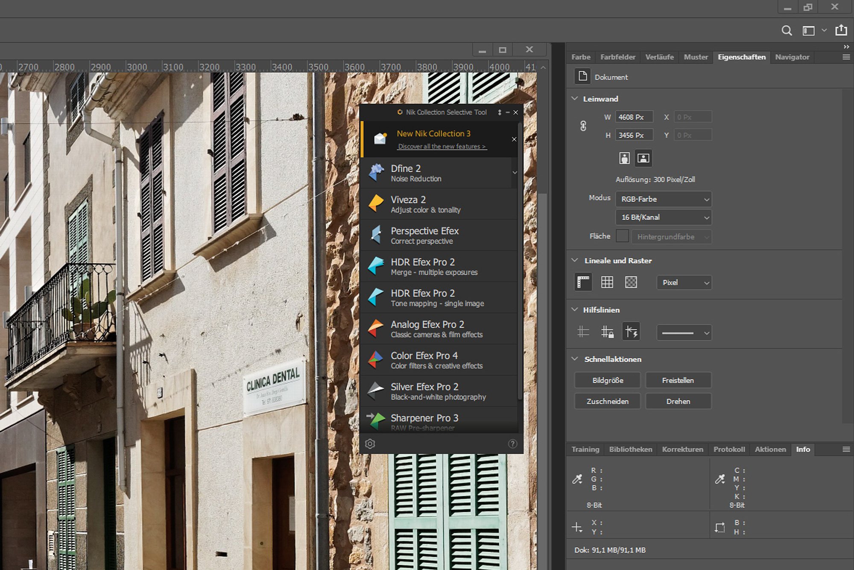Open the Modus RGB-Farbe dropdown

(664, 199)
